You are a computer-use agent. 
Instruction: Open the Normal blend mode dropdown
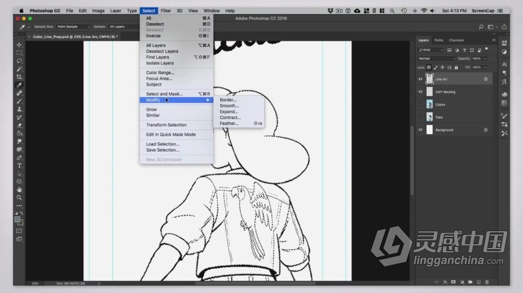point(436,59)
